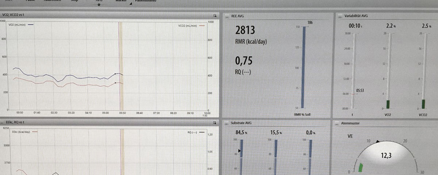Click the 186 value above RMR bar
This screenshot has width=438, height=175.
[310, 23]
